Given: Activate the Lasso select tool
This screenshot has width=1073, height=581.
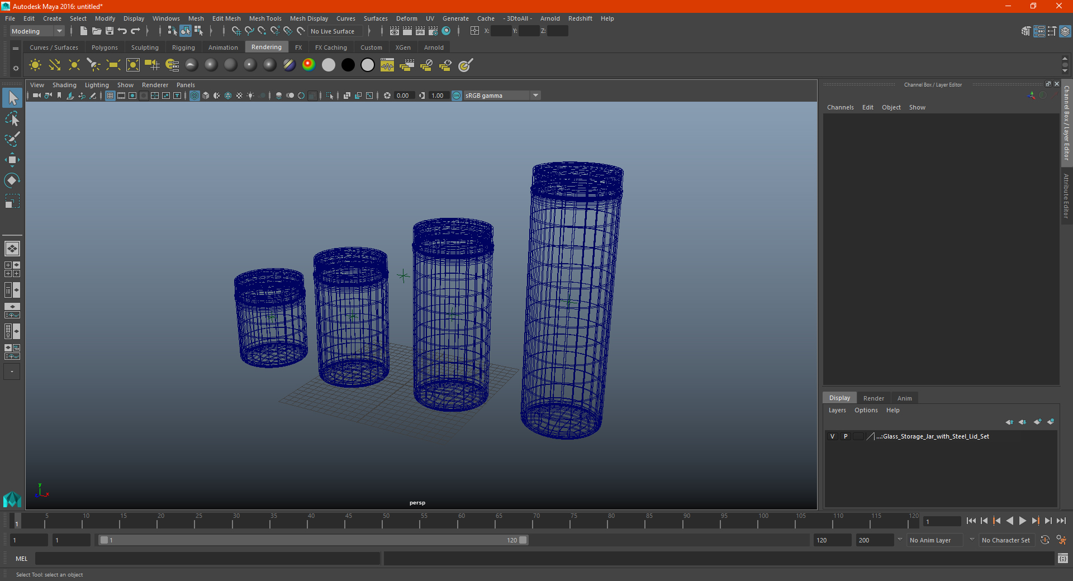Looking at the screenshot, I should [12, 119].
